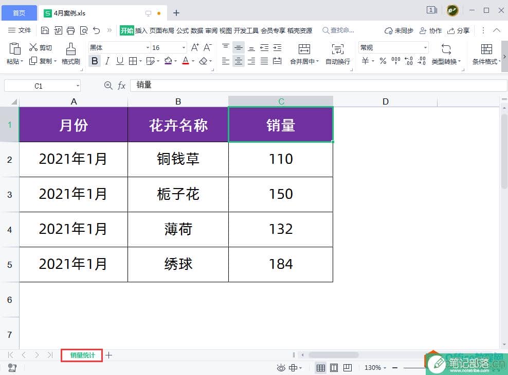Select the 销量统计 sheet tab
Screen dimensions: 508x375
coord(82,355)
